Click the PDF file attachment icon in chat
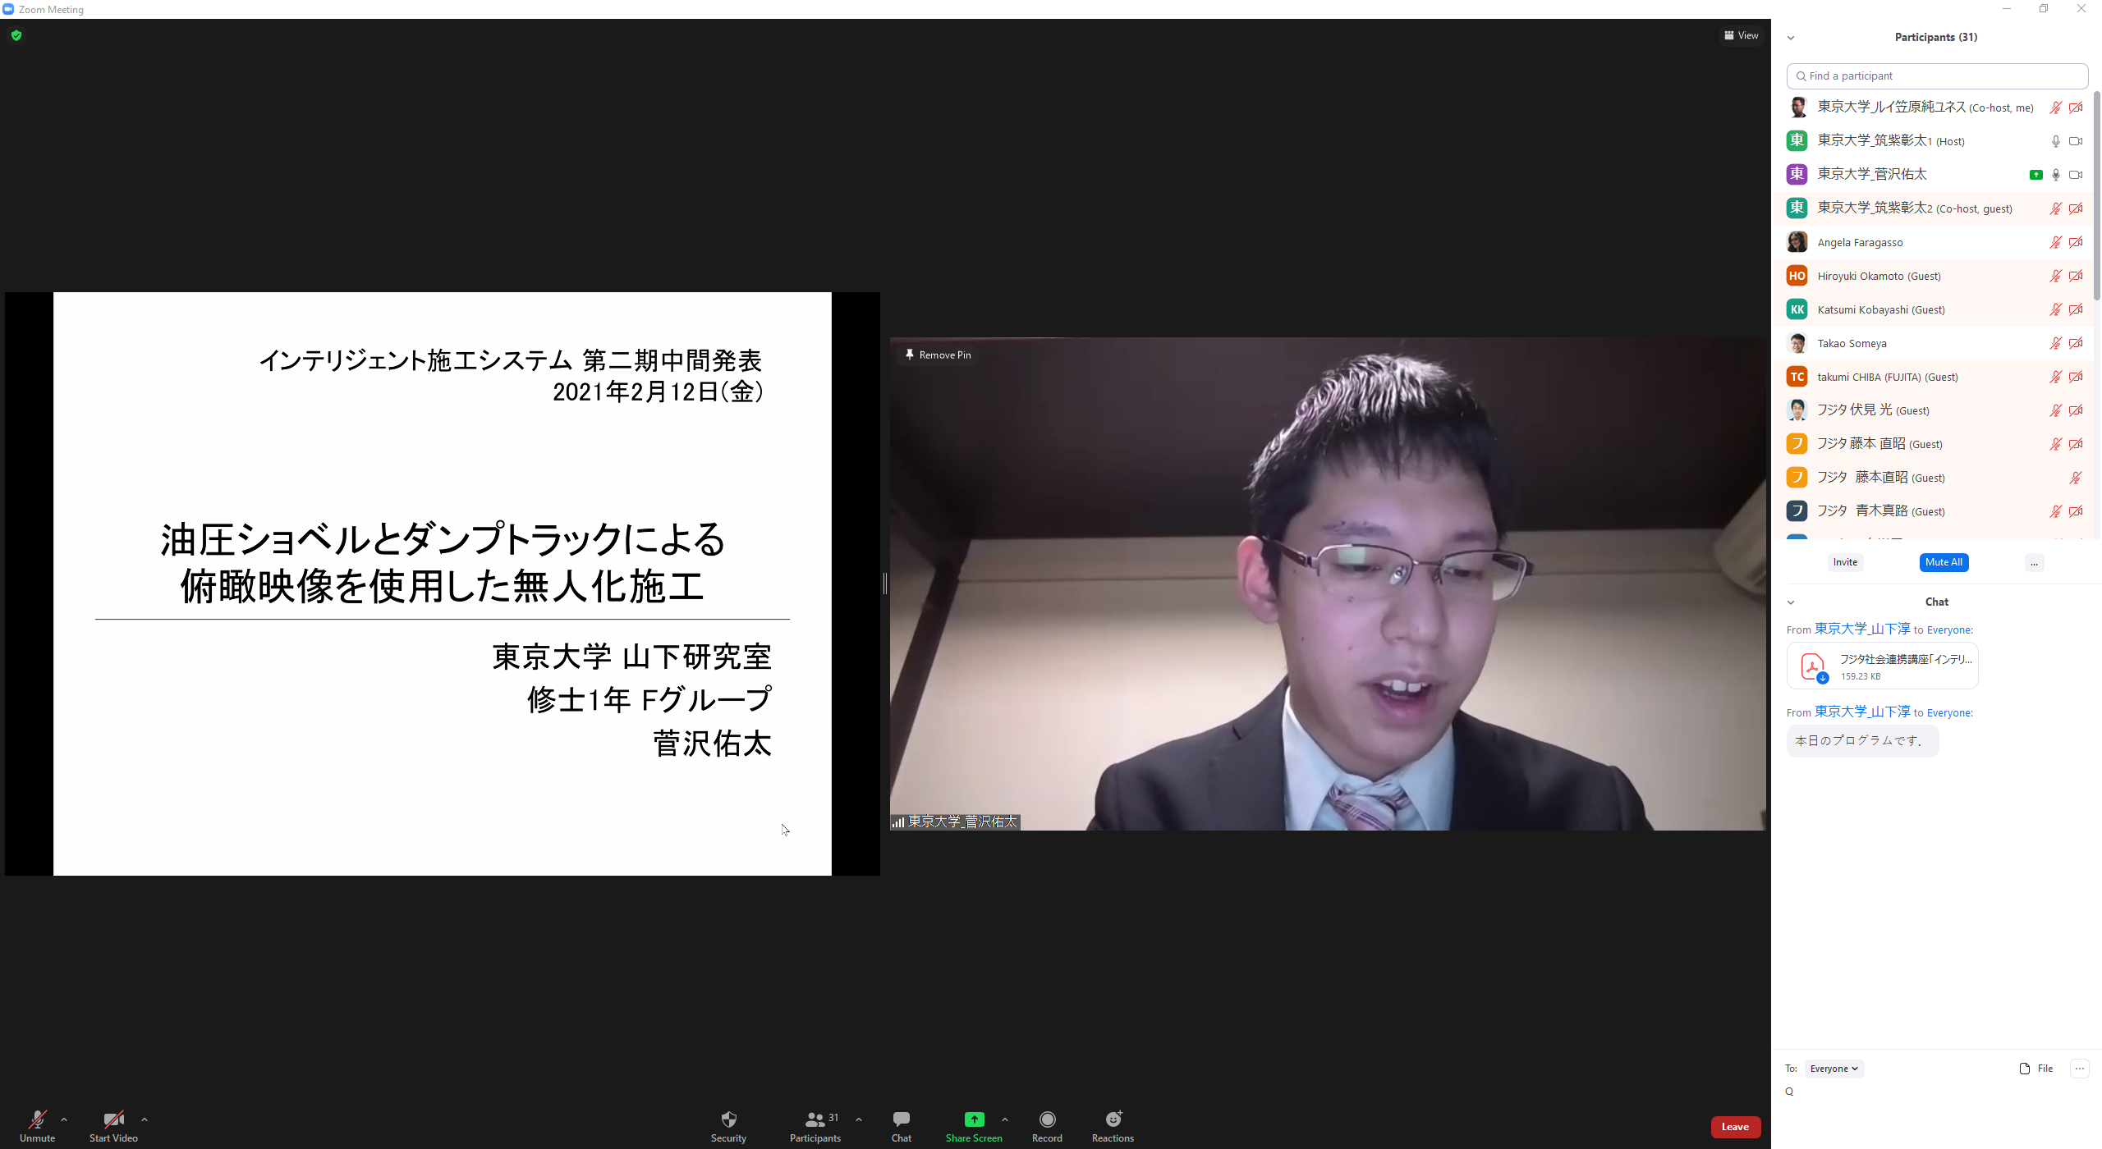The width and height of the screenshot is (2102, 1149). pyautogui.click(x=1811, y=666)
